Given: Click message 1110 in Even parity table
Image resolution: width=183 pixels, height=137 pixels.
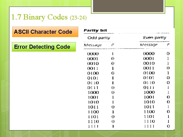Looking at the screenshot, I should 149,121.
